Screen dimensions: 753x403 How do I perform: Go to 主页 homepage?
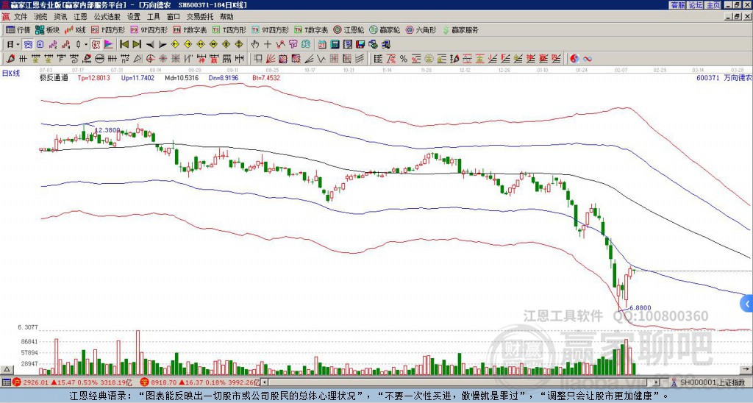(x=713, y=5)
